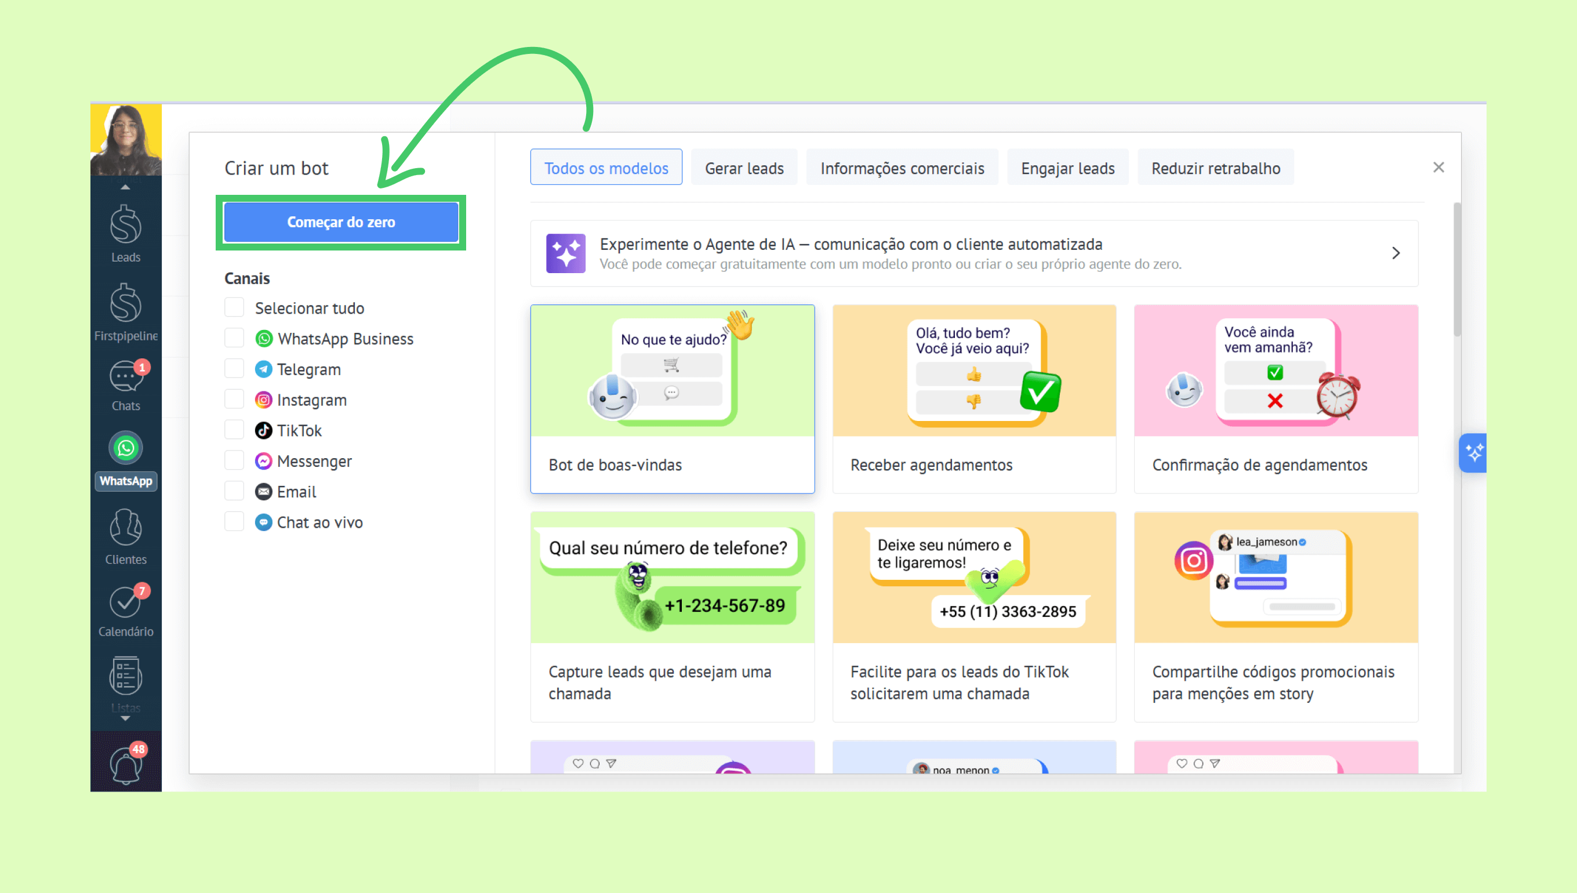Enable the WhatsApp Business channel checkbox

234,338
